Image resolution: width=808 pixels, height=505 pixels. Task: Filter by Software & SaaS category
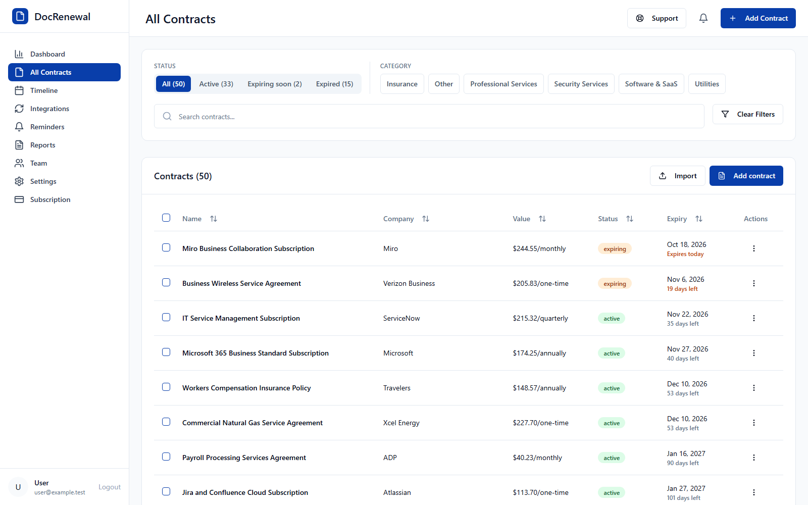click(x=651, y=84)
